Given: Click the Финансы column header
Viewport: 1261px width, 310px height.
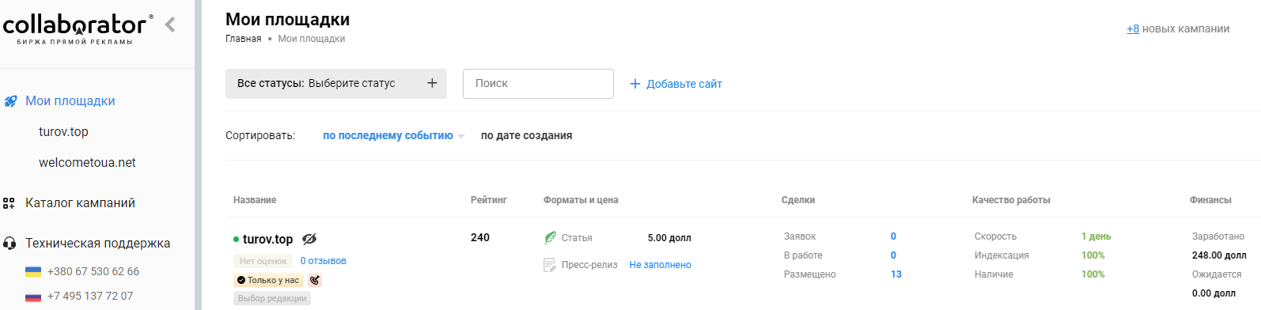Looking at the screenshot, I should (1210, 200).
